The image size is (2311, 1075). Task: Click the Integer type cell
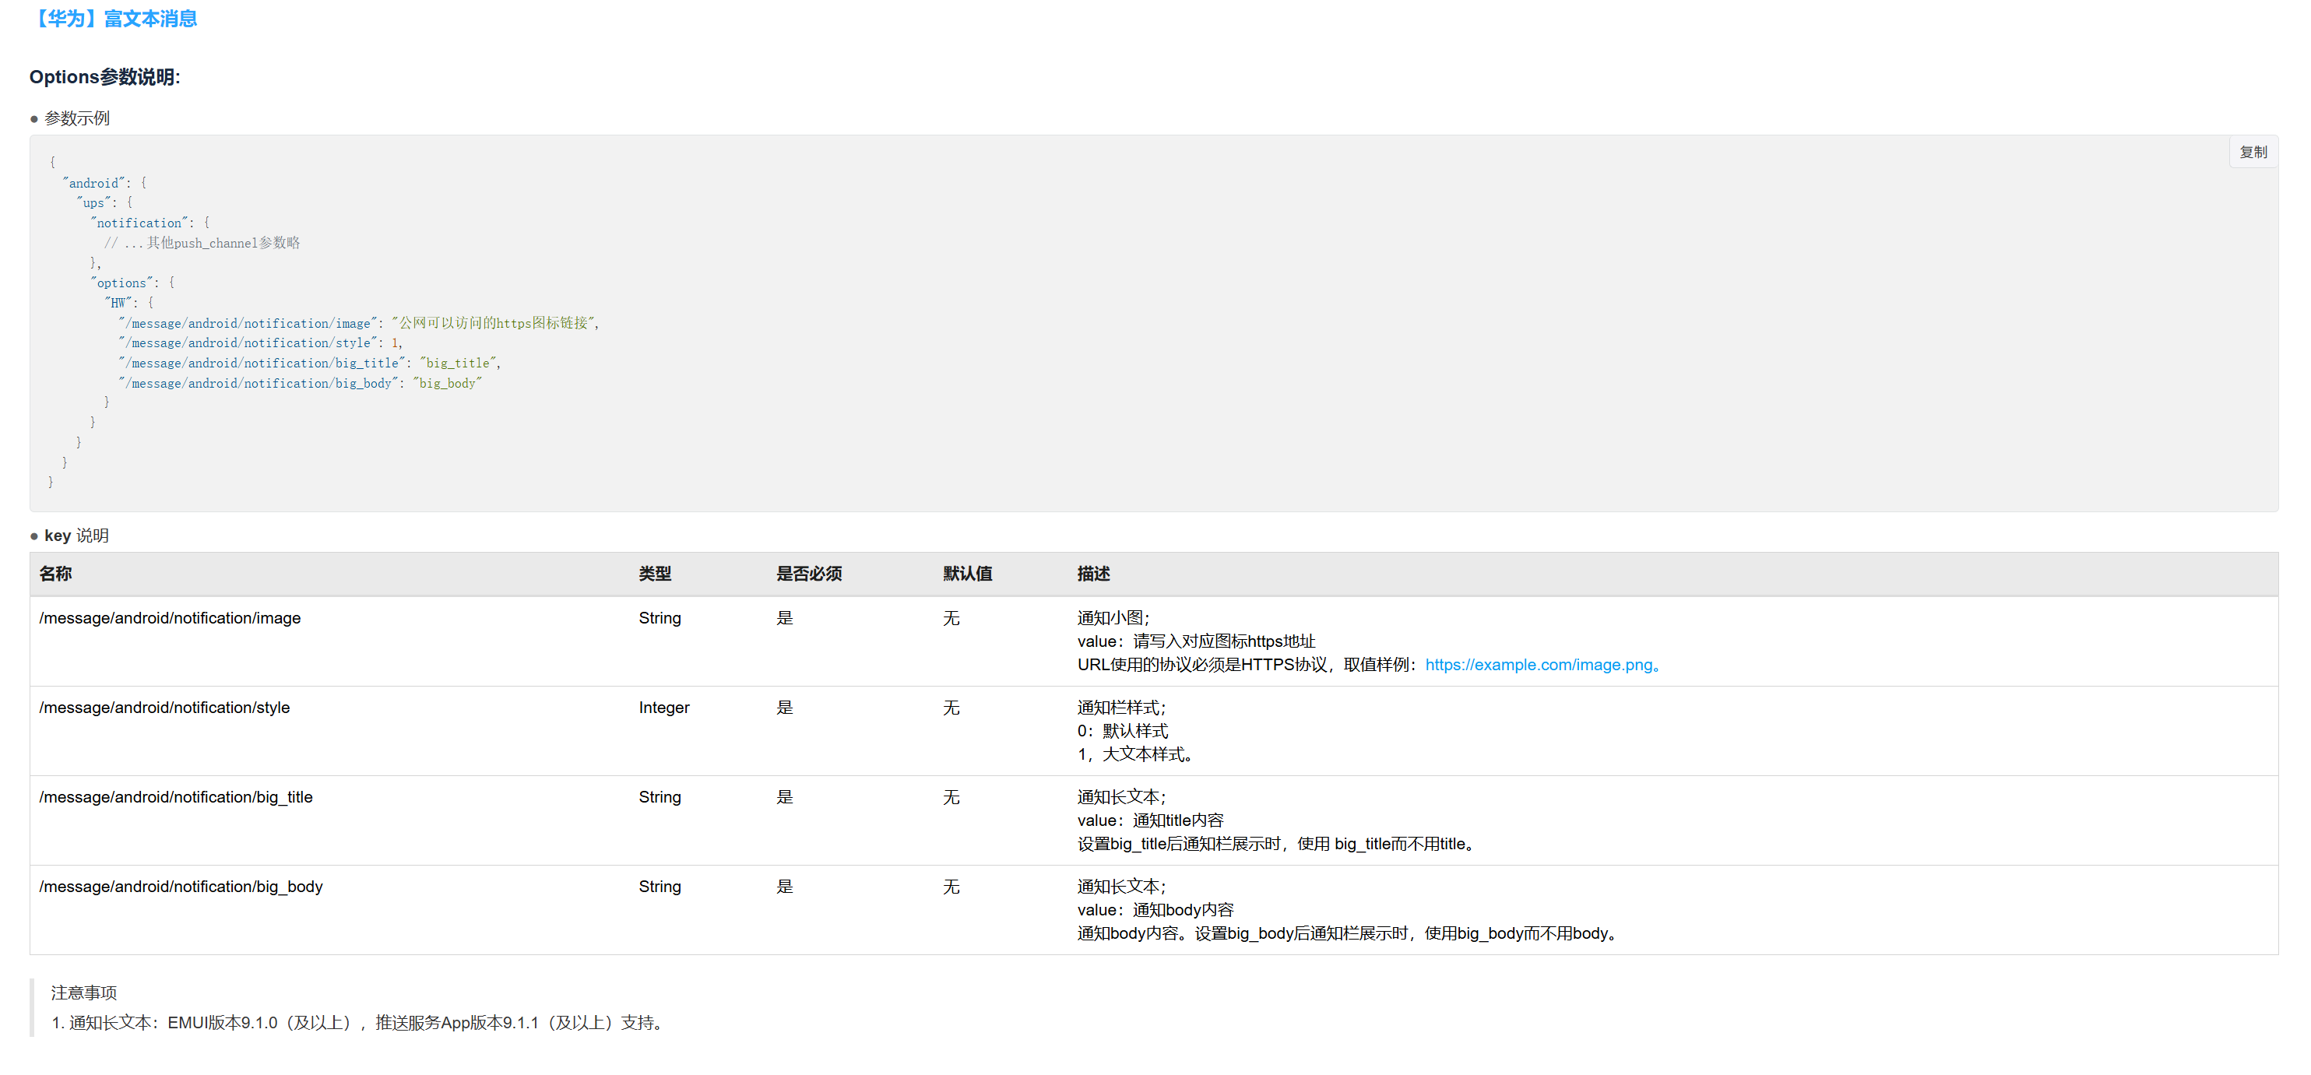(x=663, y=708)
